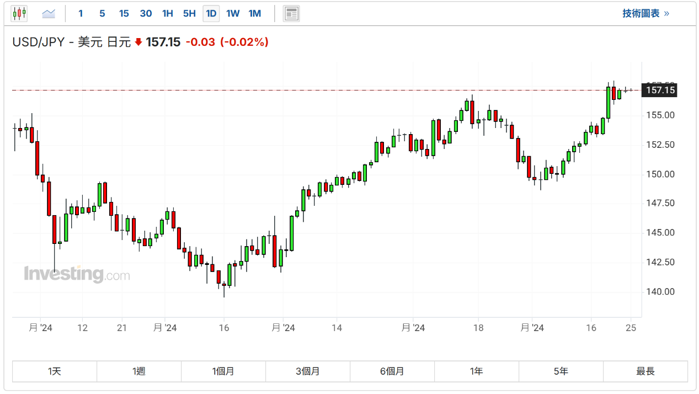This screenshot has height=394, width=699.
Task: Select the candlestick chart type icon
Action: click(19, 13)
